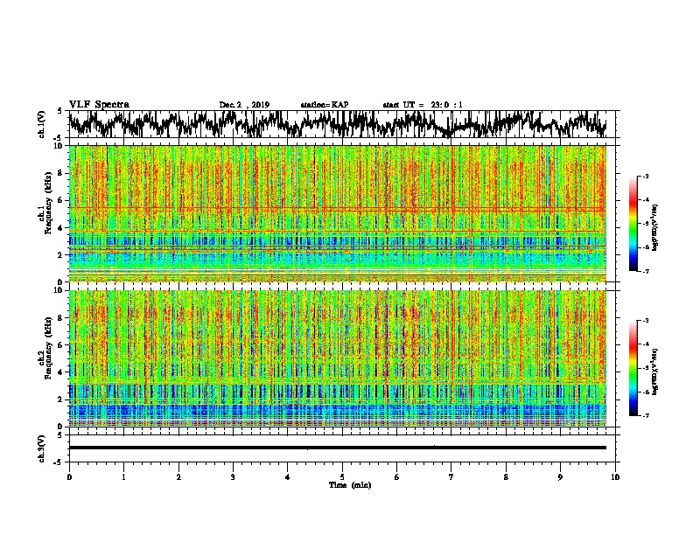Click the "ch.1(V)" waveform axis label
This screenshot has height=535, width=693.
41,124
